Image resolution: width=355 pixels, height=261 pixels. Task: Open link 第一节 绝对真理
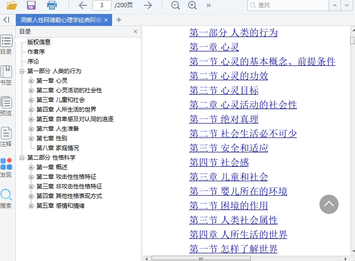point(224,119)
